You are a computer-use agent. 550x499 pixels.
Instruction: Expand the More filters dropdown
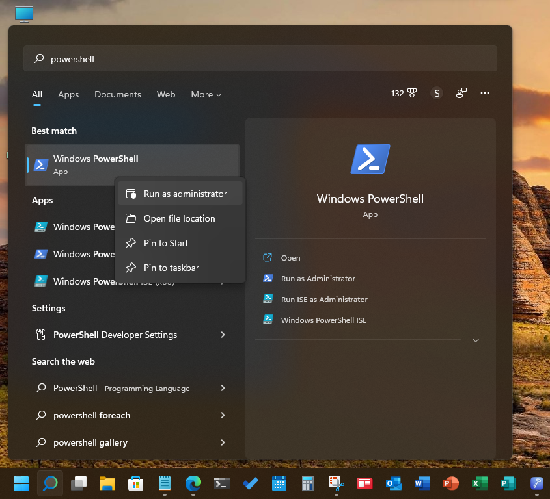[x=206, y=95]
